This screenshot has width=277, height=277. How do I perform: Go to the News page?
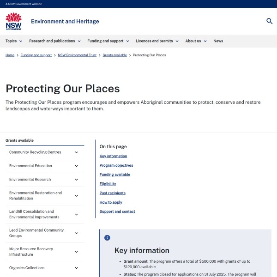[x=218, y=41]
